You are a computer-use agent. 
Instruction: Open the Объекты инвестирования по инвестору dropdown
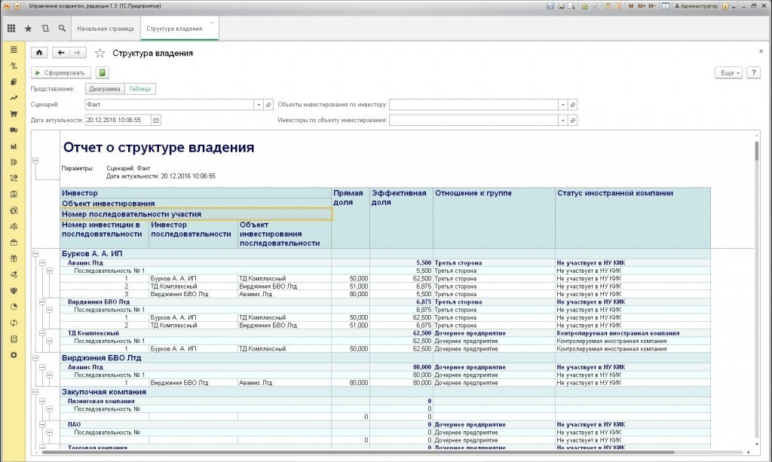pyautogui.click(x=562, y=105)
